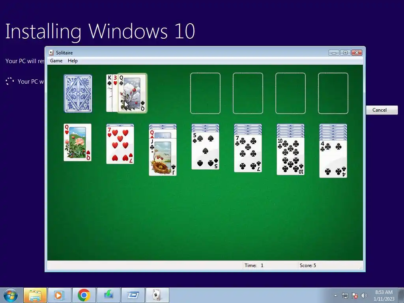Image resolution: width=404 pixels, height=303 pixels.
Task: Open the Windows setup taskbar item
Action: tap(133, 295)
